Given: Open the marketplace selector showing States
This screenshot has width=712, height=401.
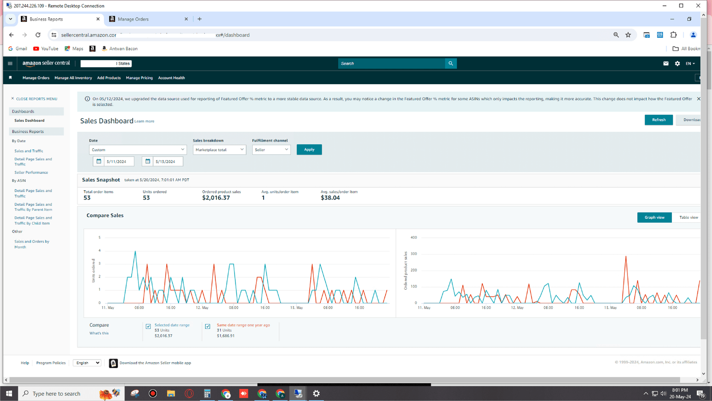Looking at the screenshot, I should 106,63.
